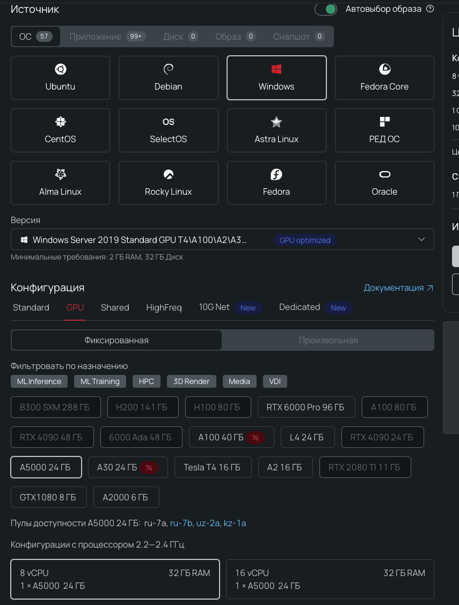Open the Документация link

tap(398, 288)
